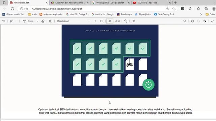Fit PDF to width

coord(102,21)
